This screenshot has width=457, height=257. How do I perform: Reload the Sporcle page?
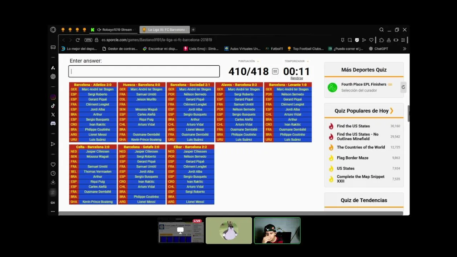[x=77, y=40]
